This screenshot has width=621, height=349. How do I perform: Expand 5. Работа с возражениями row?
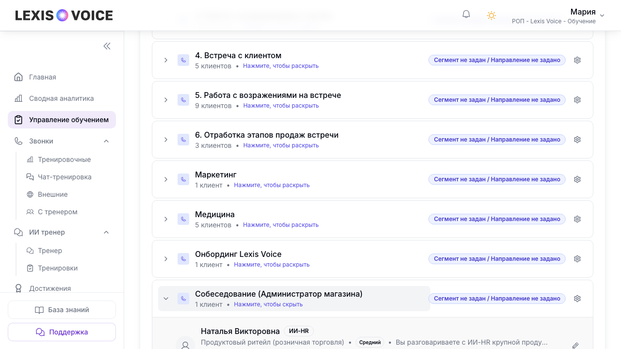(166, 100)
